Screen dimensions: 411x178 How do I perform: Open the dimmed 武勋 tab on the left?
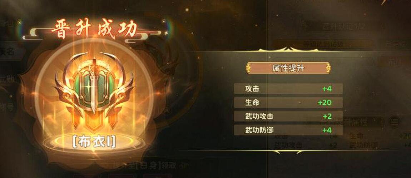[x=8, y=79]
